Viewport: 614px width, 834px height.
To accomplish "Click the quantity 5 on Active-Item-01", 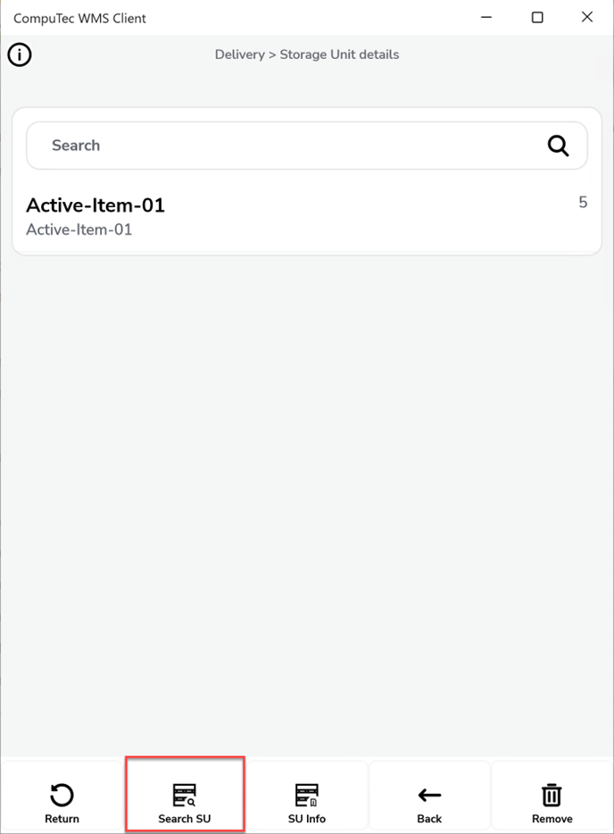I will (583, 203).
